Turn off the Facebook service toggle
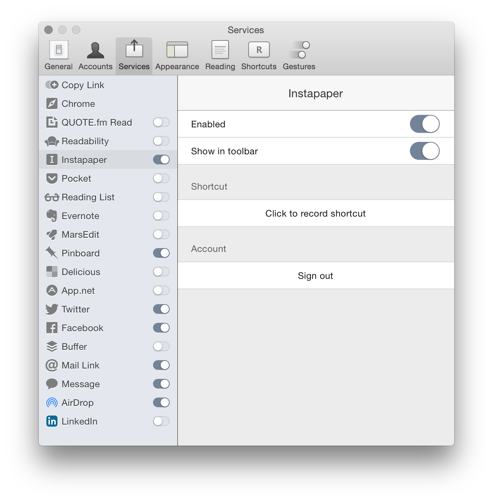This screenshot has height=501, width=493. click(x=161, y=328)
